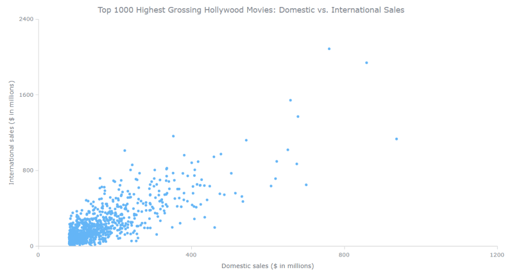Click the 0 tick label on the y-axis

(x=32, y=246)
